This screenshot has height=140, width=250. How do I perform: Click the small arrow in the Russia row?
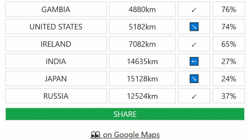194,97
